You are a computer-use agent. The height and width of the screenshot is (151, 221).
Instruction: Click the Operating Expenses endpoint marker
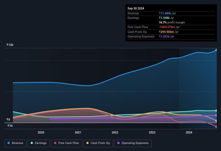tap(216, 115)
